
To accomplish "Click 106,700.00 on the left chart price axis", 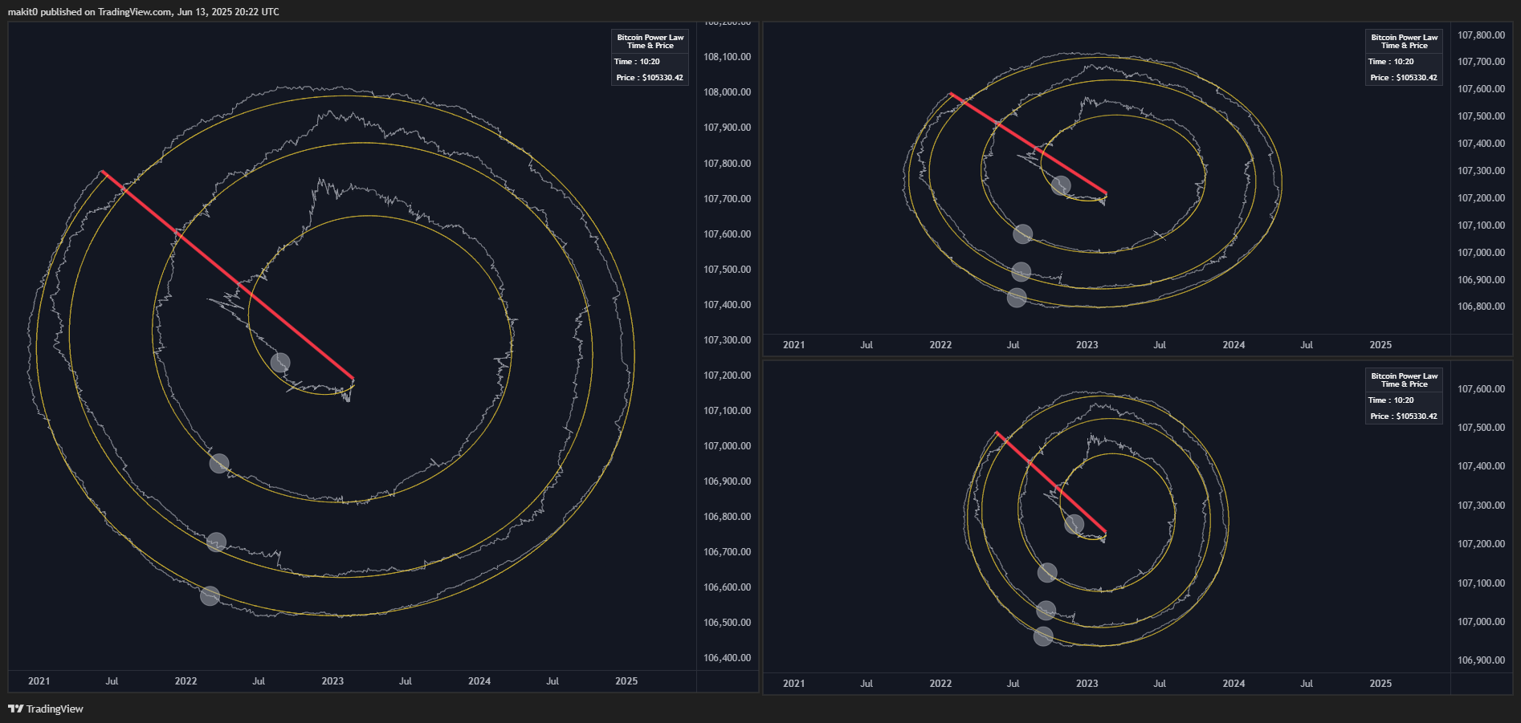I will tap(728, 552).
